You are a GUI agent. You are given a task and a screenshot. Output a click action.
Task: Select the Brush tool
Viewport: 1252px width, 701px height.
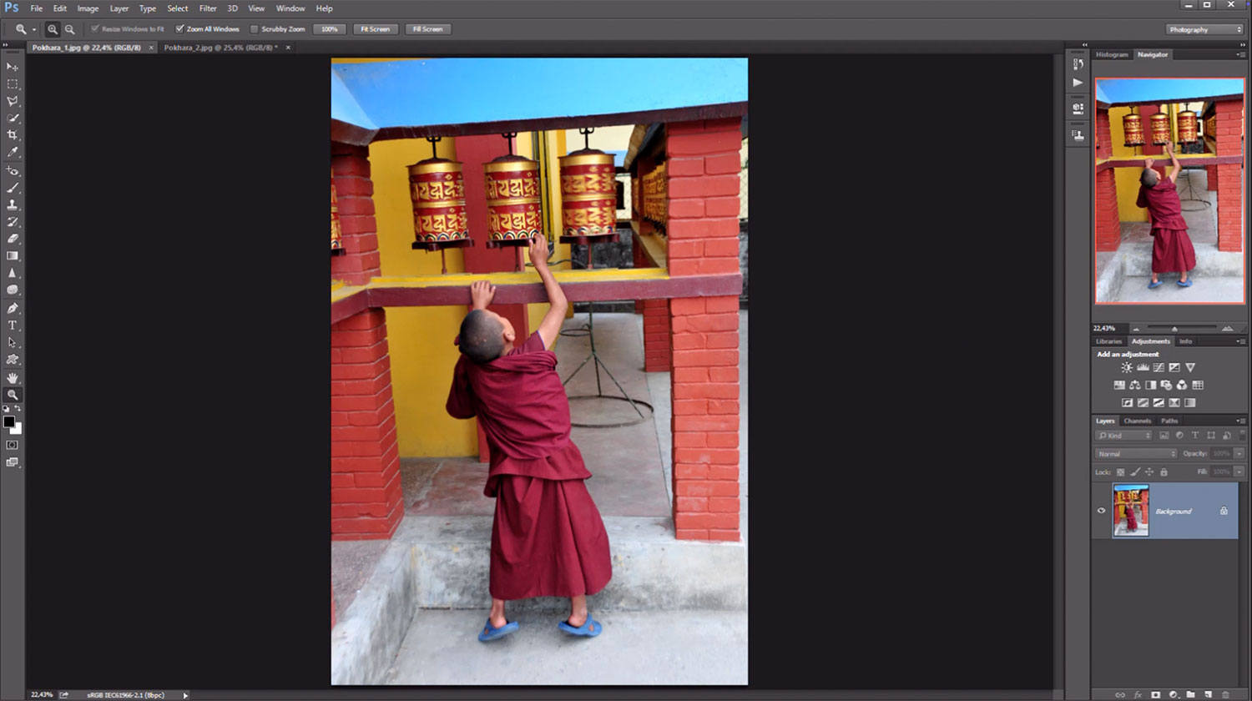point(13,188)
